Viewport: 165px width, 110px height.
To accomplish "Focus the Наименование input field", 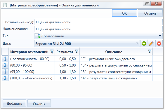I will click(x=98, y=29).
